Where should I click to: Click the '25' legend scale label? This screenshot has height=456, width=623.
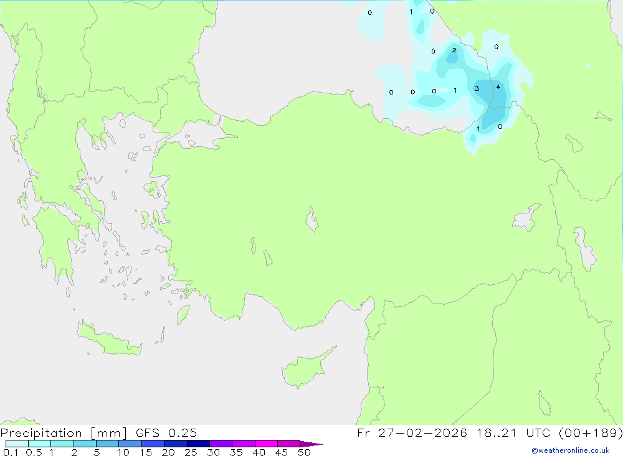pos(191,452)
